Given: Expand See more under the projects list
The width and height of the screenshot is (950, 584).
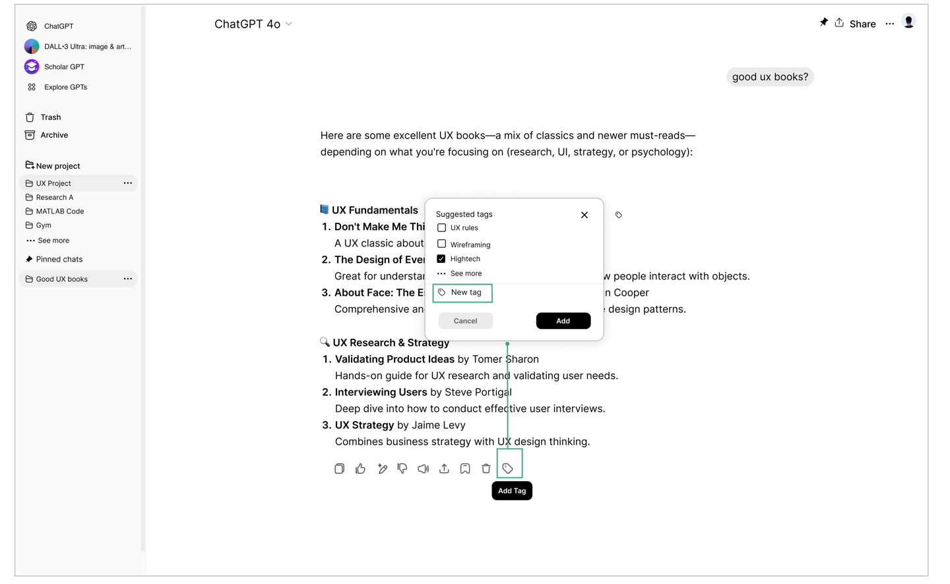Looking at the screenshot, I should [47, 241].
